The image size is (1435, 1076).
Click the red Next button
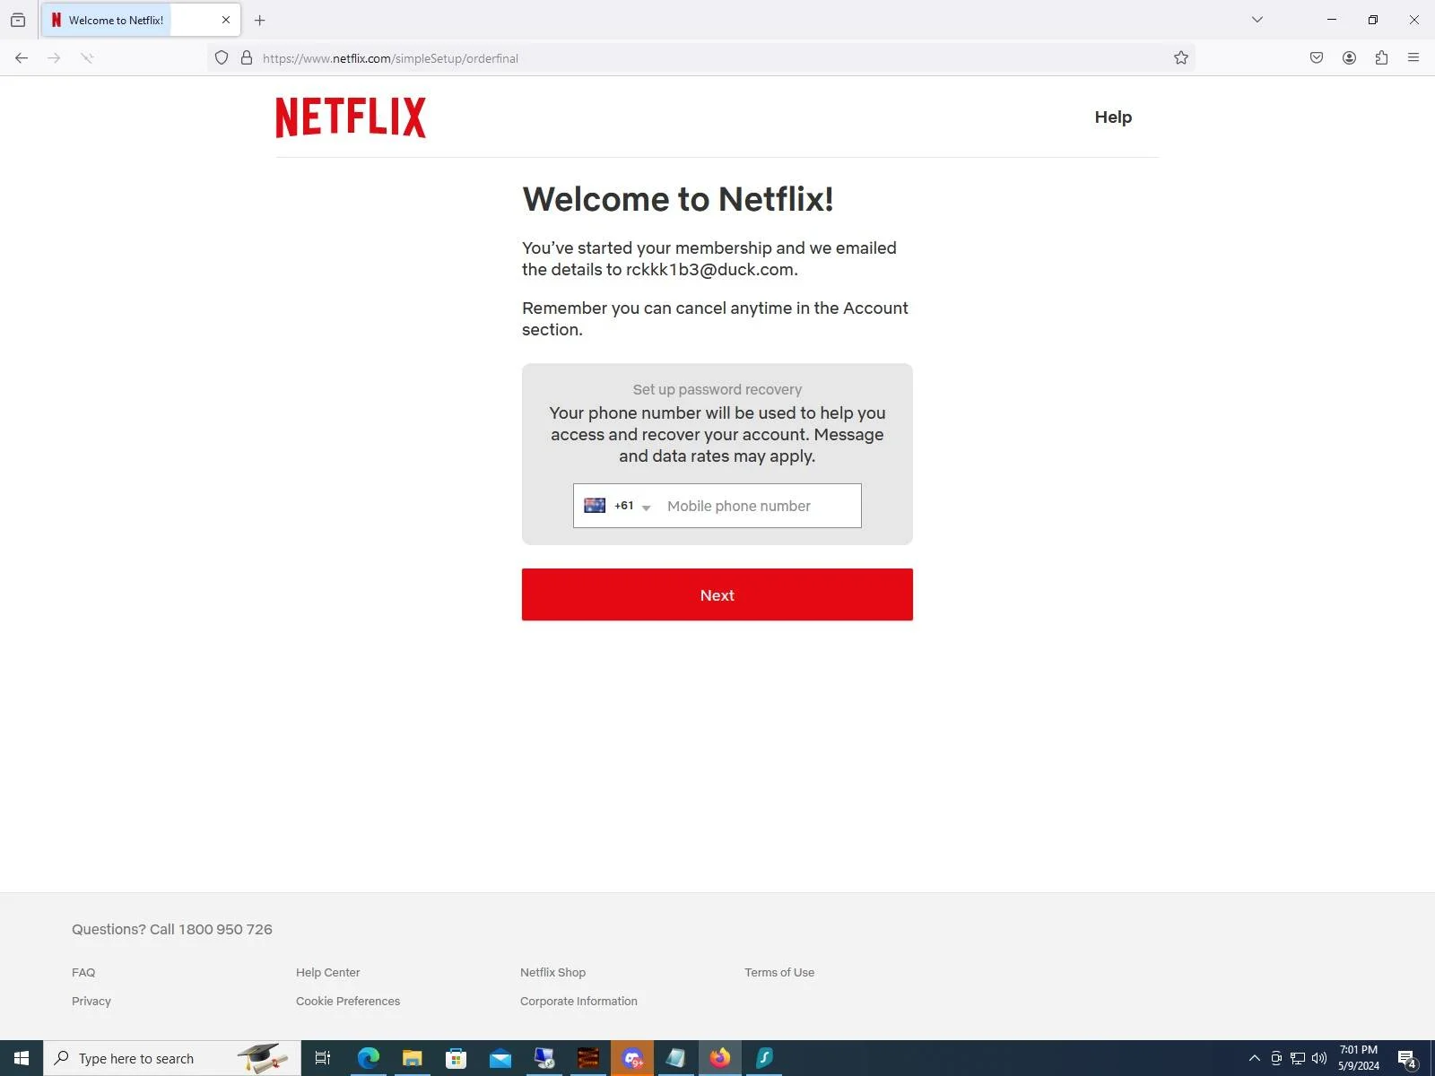717,594
